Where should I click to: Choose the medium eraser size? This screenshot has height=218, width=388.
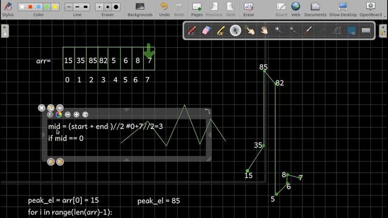pyautogui.click(x=108, y=7)
